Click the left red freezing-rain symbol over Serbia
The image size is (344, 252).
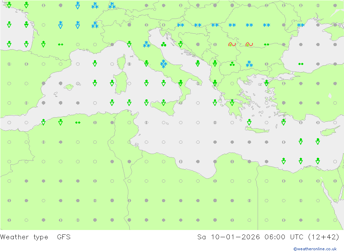(232, 44)
